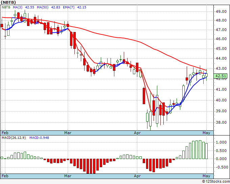Click the 0.000 MACD axis label
This screenshot has height=184, width=230.
[x=221, y=159]
